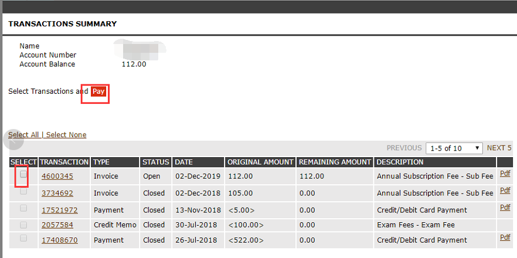Click the red Pay button
This screenshot has height=258, width=517.
coord(98,91)
